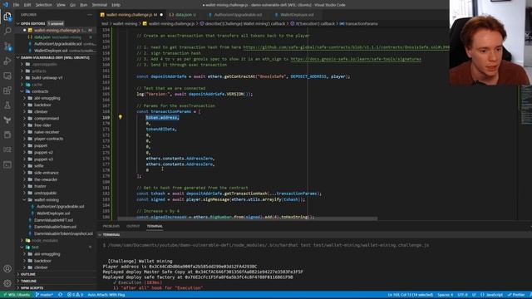Open the VS Code application icon menu
Image resolution: width=532 pixels, height=299 pixels.
pos(5,5)
